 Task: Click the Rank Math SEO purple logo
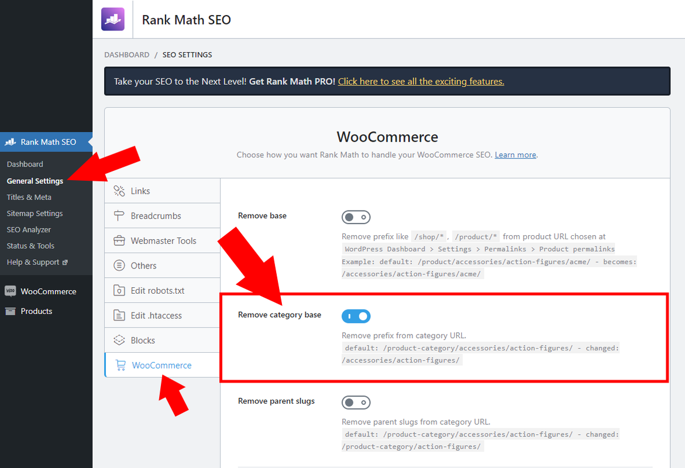113,19
